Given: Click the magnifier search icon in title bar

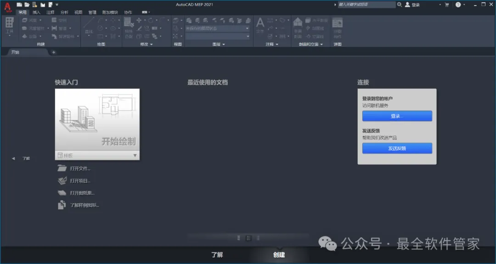Looking at the screenshot, I should point(400,5).
